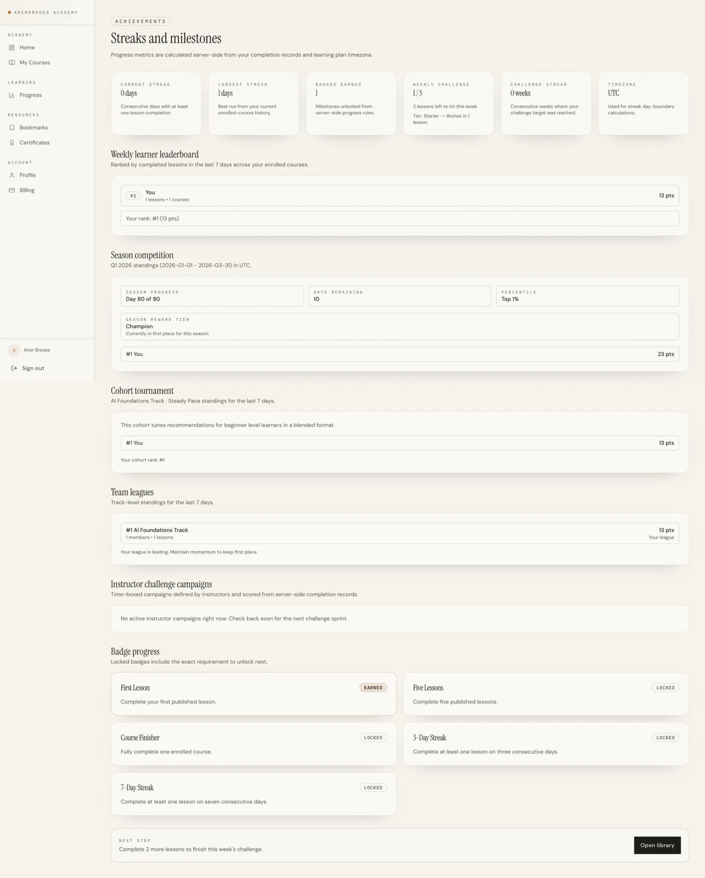The height and width of the screenshot is (878, 705).
Task: Click the Course Finisher badge title
Action: [x=140, y=738]
